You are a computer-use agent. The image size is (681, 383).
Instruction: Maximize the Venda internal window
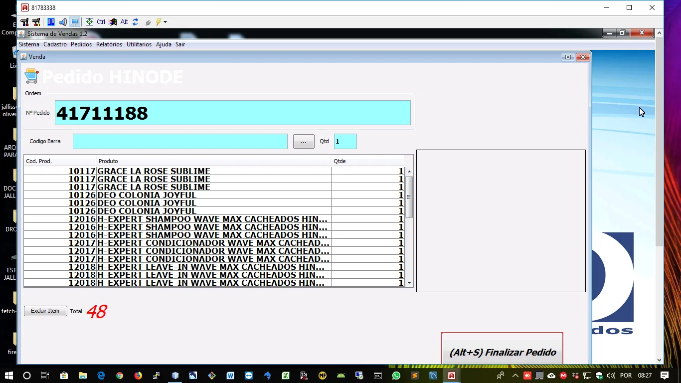pos(568,57)
